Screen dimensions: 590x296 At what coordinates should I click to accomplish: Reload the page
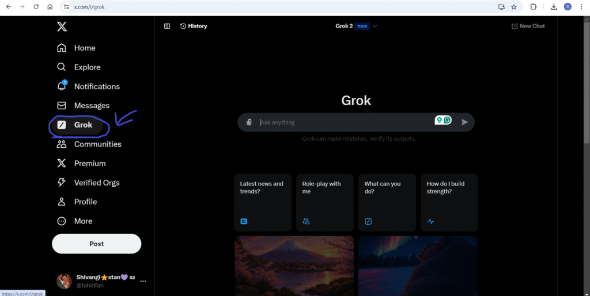click(36, 7)
